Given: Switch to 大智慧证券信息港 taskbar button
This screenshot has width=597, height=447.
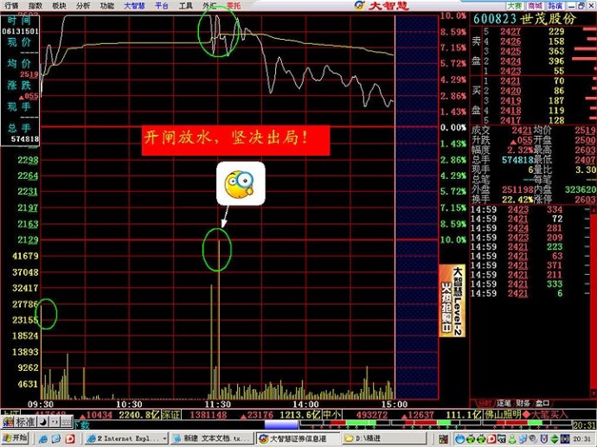Looking at the screenshot, I should click(298, 438).
